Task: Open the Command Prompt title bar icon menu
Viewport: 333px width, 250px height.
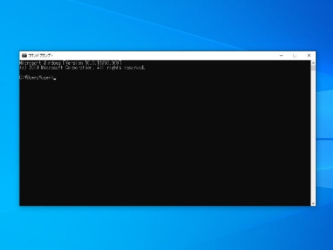Action: point(24,55)
